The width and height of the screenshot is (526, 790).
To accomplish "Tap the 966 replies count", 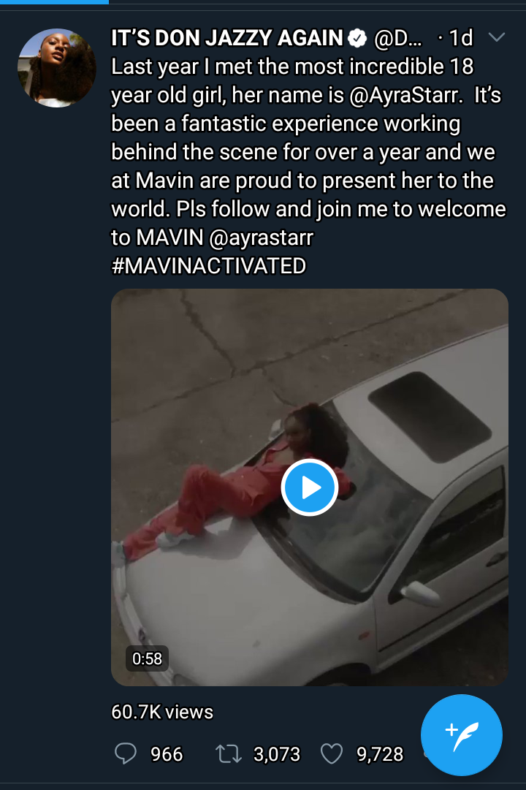I will pos(167,754).
